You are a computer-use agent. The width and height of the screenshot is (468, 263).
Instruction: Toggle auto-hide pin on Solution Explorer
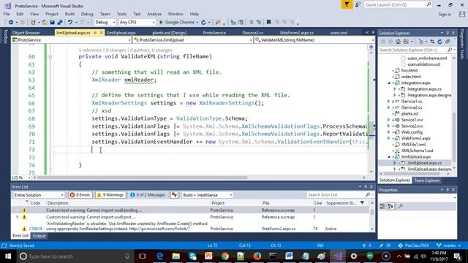(x=448, y=33)
